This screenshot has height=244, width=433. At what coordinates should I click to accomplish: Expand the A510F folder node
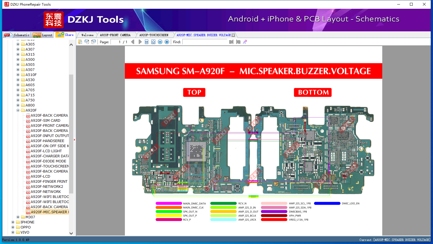pyautogui.click(x=18, y=75)
